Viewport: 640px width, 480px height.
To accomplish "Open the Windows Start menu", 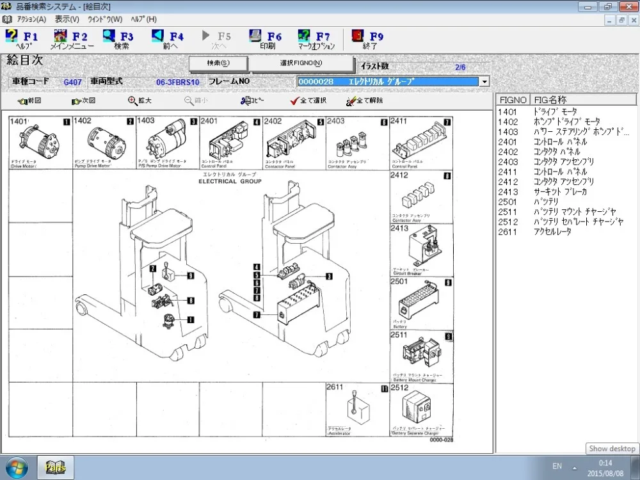I will point(17,468).
